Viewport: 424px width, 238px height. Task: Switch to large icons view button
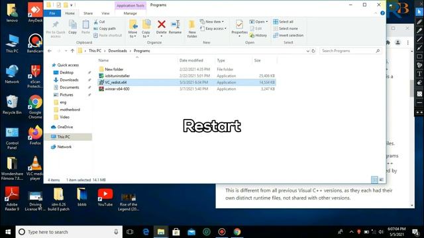tap(381, 180)
